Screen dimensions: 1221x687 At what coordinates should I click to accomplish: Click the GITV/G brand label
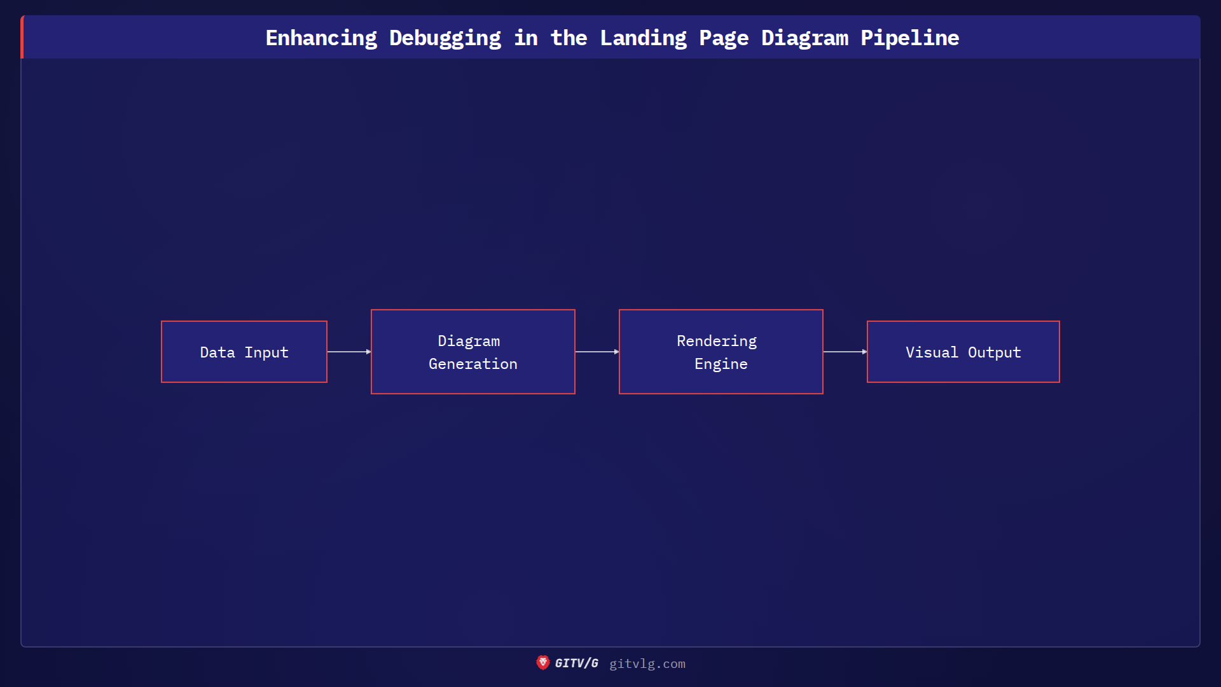tap(576, 663)
